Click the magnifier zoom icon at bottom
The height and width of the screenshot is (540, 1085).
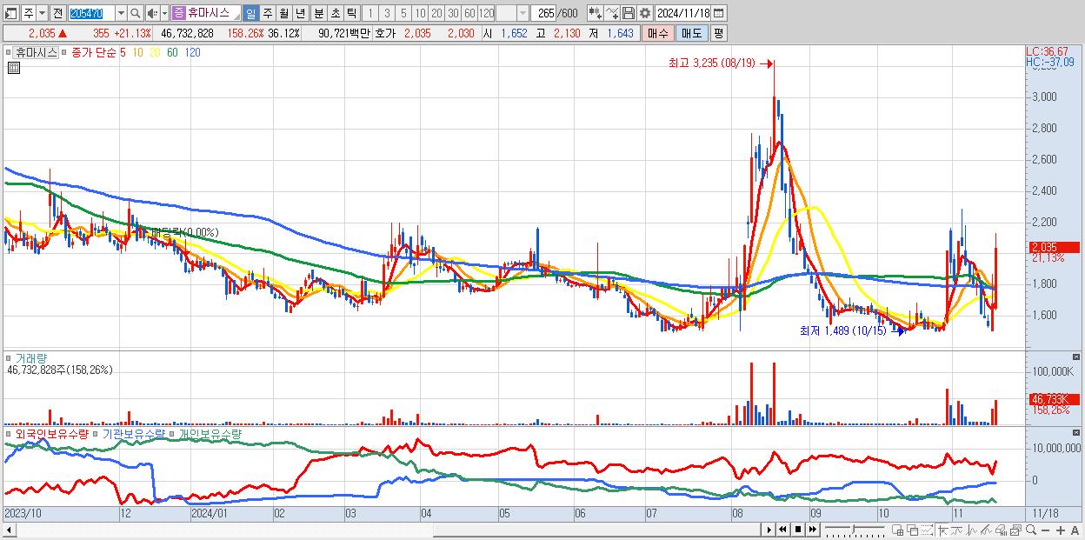pos(1031,530)
